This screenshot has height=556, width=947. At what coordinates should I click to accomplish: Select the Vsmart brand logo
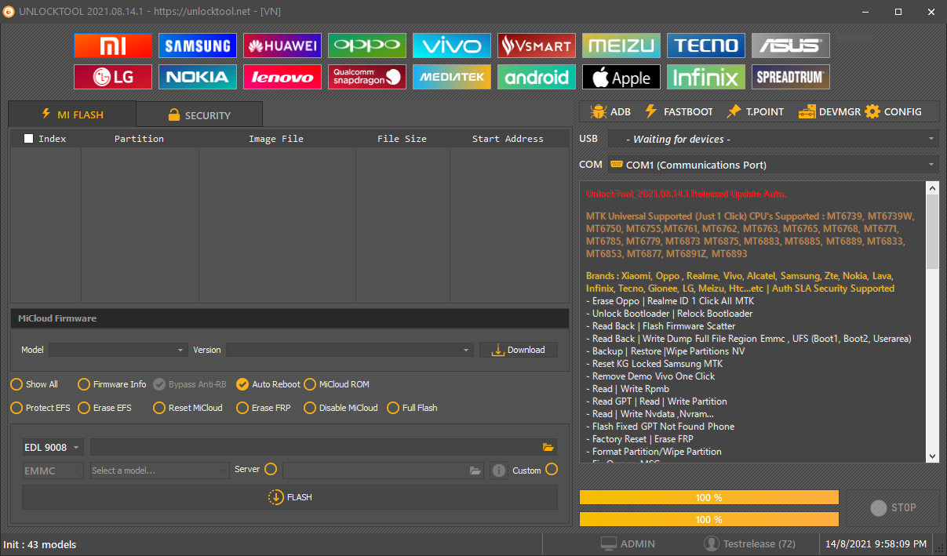point(537,45)
